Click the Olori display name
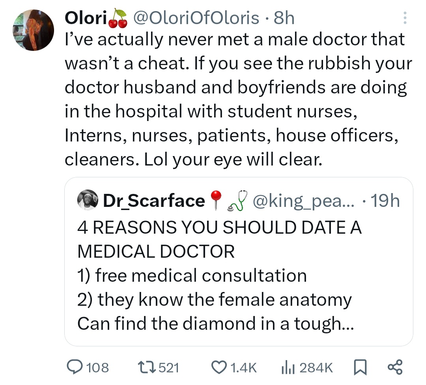The height and width of the screenshot is (385, 426). (84, 18)
